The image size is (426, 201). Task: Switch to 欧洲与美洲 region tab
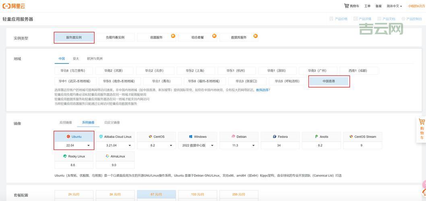coord(95,59)
